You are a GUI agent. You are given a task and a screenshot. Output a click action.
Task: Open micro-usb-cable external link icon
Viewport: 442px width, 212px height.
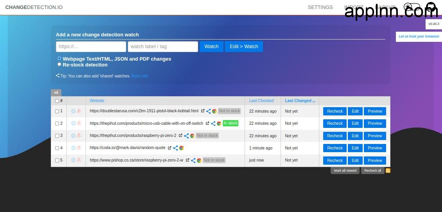click(x=208, y=123)
